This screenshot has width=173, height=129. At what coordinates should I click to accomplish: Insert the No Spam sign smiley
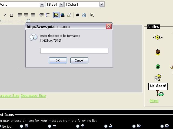point(158,89)
